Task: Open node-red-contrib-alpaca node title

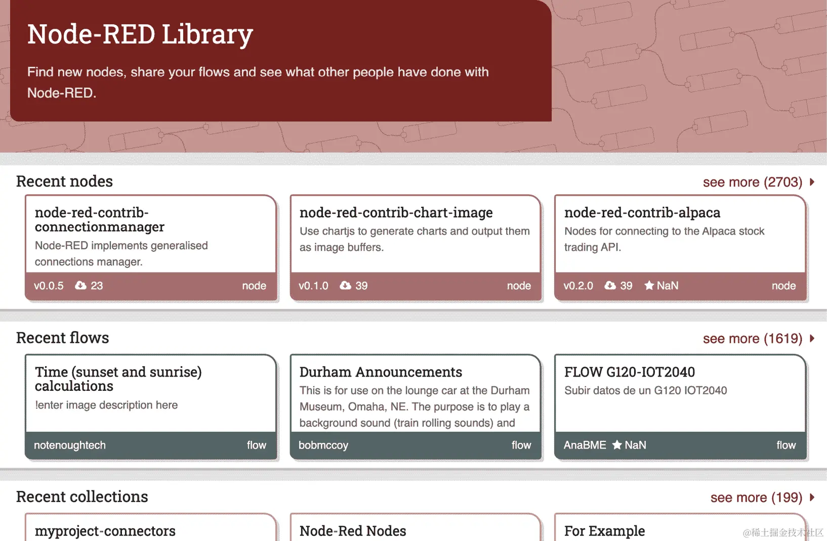Action: coord(642,213)
